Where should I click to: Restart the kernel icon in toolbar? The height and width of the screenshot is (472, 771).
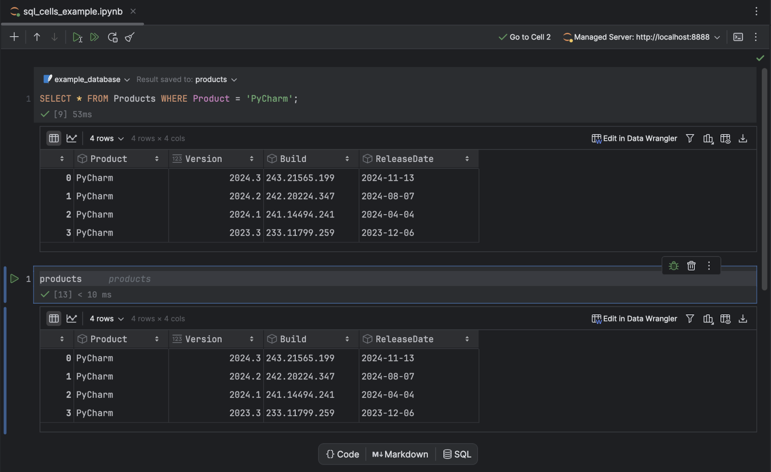[113, 37]
